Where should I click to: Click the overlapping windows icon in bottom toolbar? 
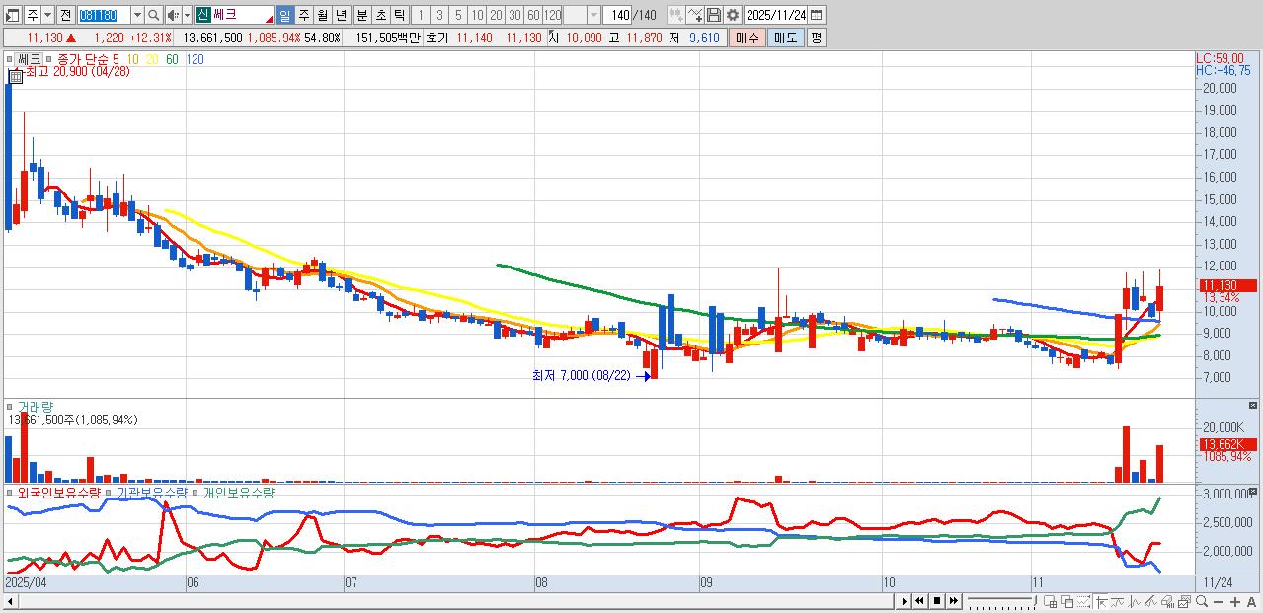(x=1067, y=601)
